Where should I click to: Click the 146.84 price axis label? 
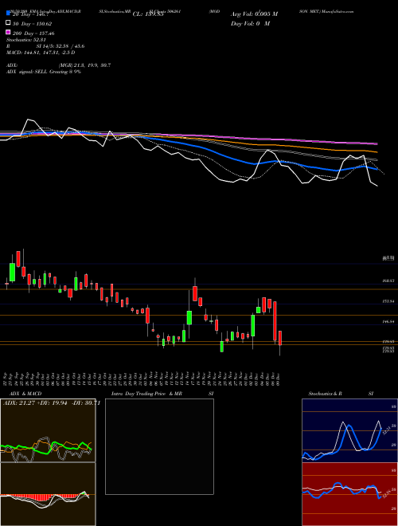(388, 321)
